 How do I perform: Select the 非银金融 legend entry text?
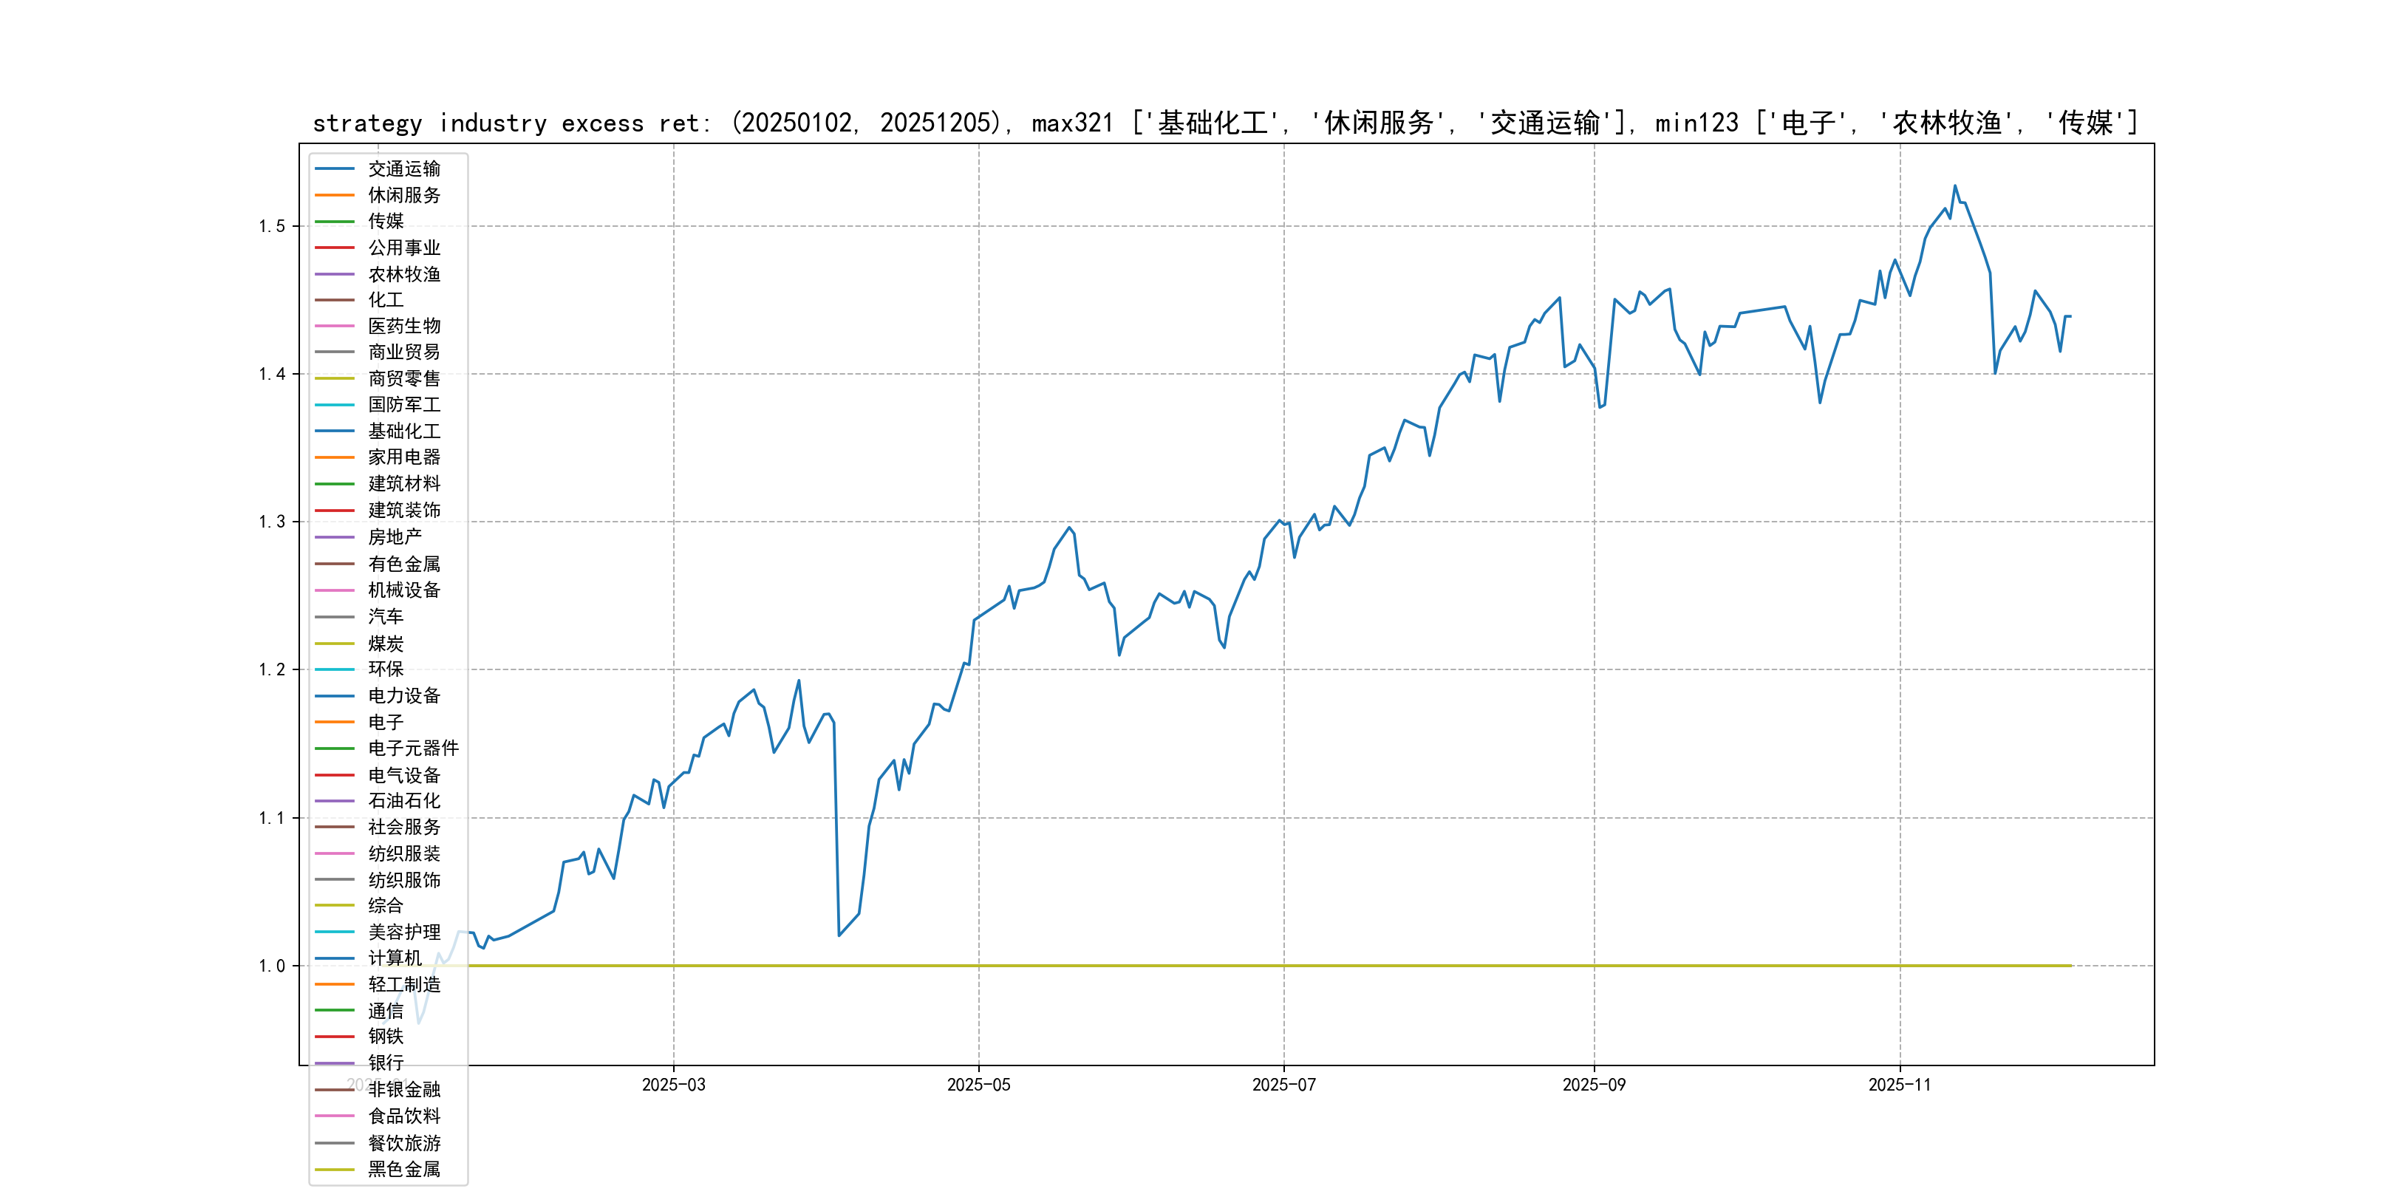403,1089
